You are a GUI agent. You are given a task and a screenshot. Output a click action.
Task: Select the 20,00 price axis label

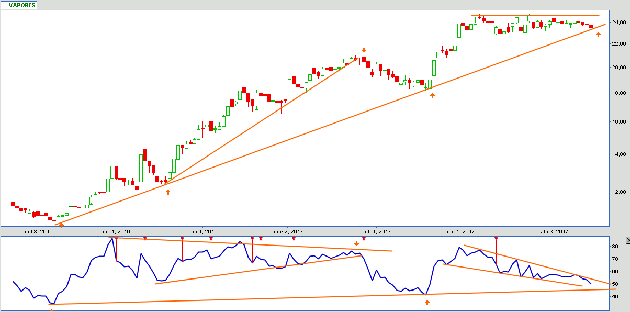click(x=620, y=68)
